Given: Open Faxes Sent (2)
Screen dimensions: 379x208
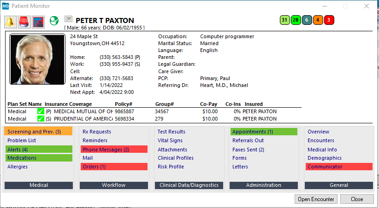Looking at the screenshot, I should point(248,150).
